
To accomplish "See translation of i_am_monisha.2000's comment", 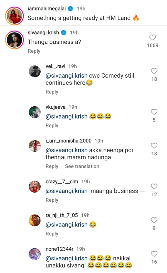I will (82, 166).
